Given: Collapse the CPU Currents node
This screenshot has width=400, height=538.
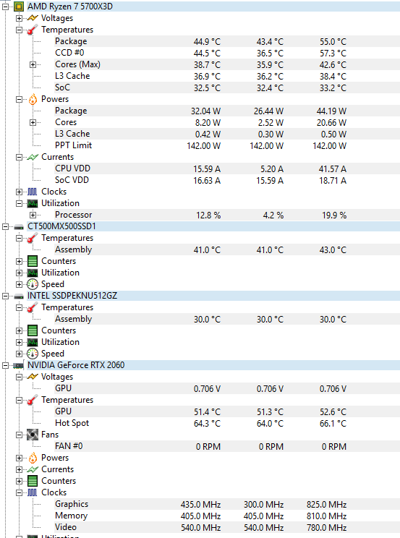Looking at the screenshot, I should click(x=20, y=157).
